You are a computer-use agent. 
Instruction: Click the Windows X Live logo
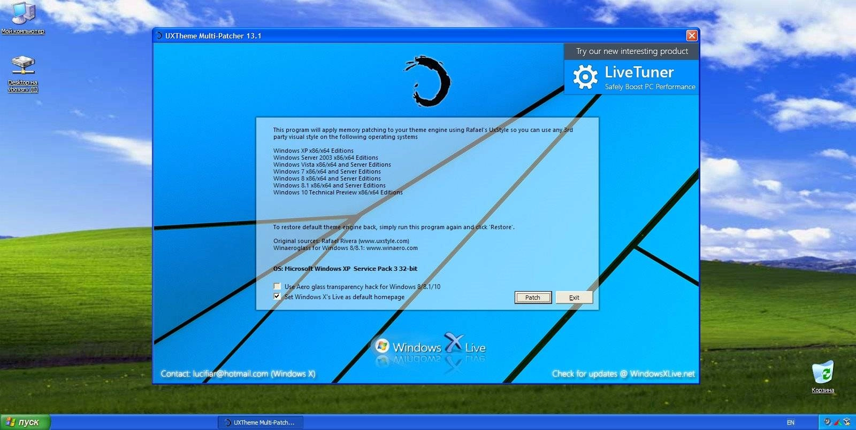tap(430, 346)
